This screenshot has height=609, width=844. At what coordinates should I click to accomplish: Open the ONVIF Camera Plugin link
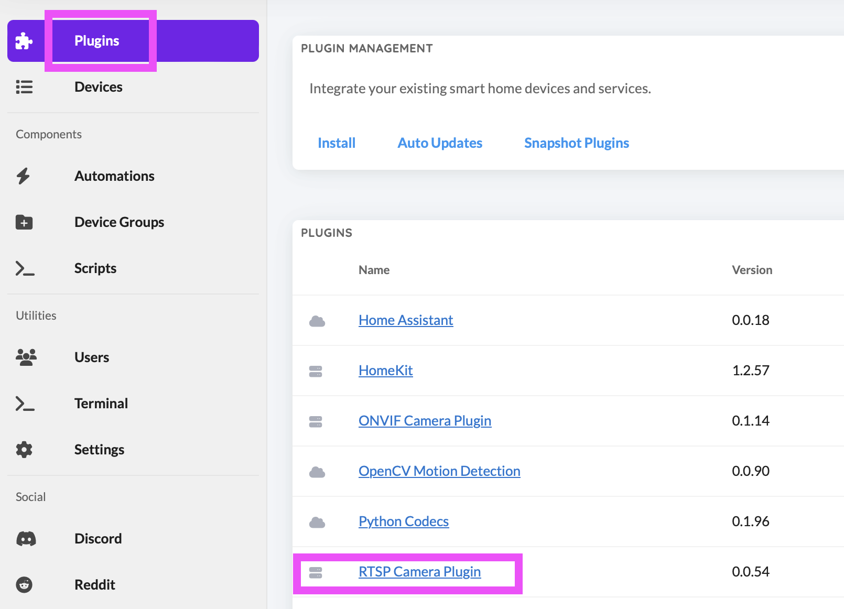425,421
